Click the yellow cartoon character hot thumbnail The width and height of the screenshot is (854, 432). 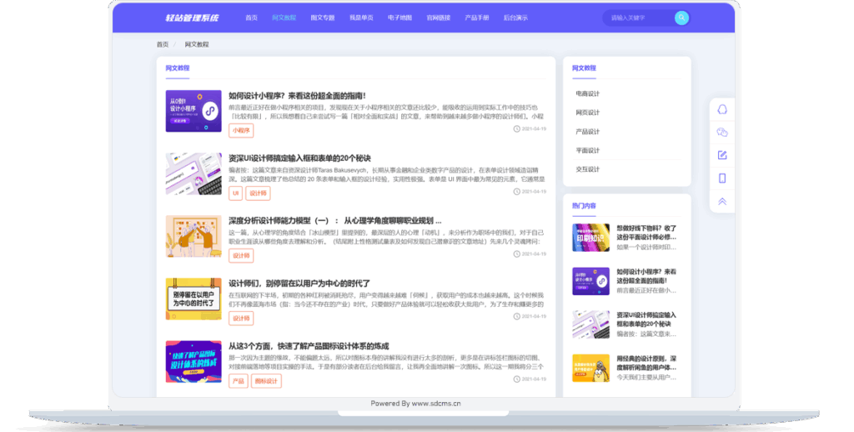(x=591, y=369)
